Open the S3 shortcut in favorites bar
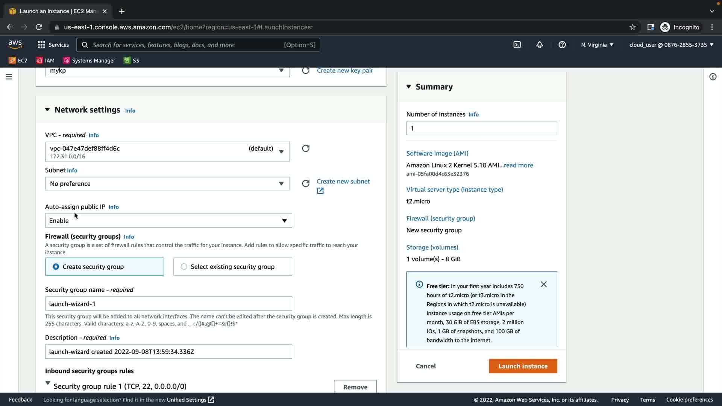The height and width of the screenshot is (406, 722). (132, 61)
